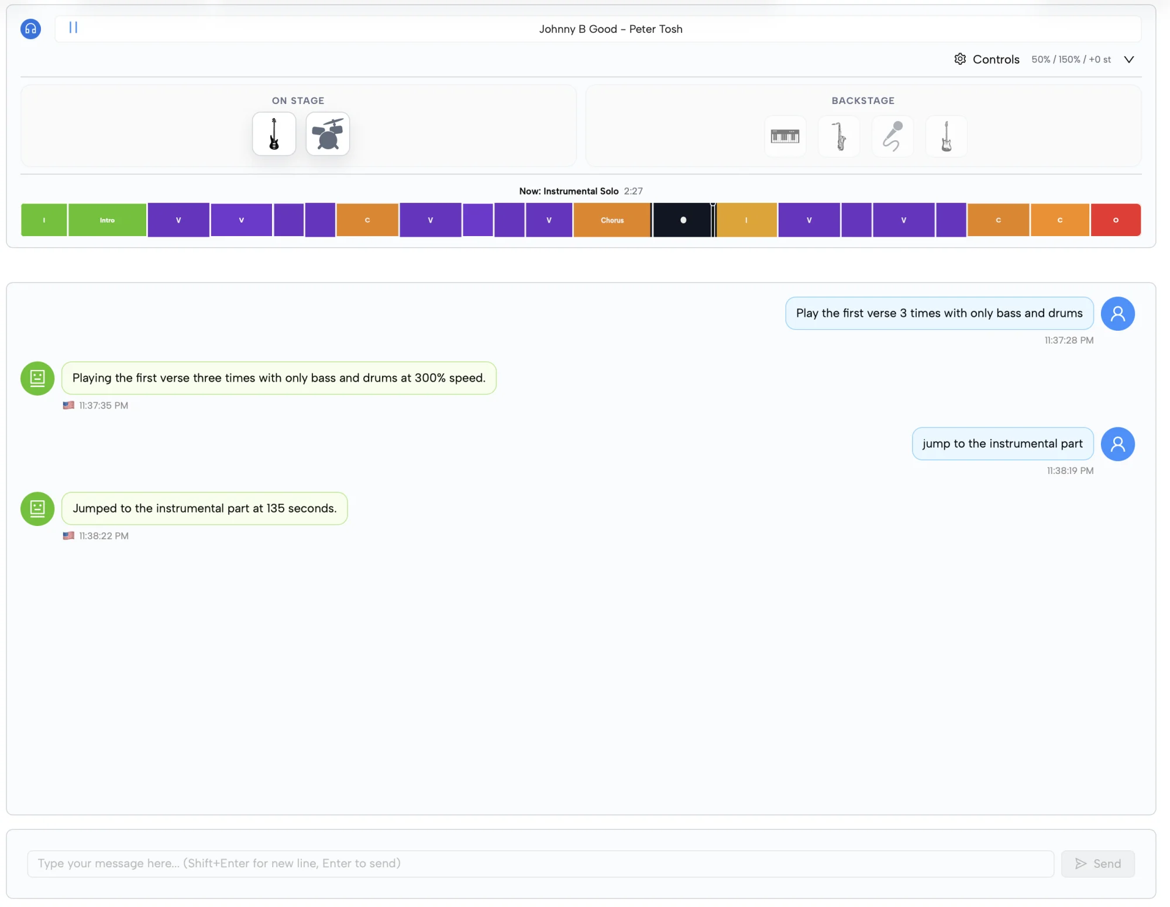The height and width of the screenshot is (907, 1170).
Task: Jump to the green Intro segment
Action: click(x=107, y=220)
